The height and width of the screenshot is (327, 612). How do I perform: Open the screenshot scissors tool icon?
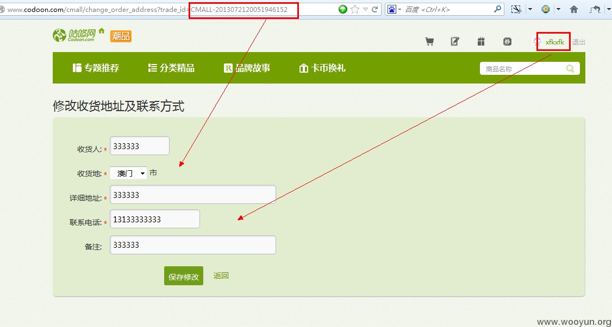516,9
